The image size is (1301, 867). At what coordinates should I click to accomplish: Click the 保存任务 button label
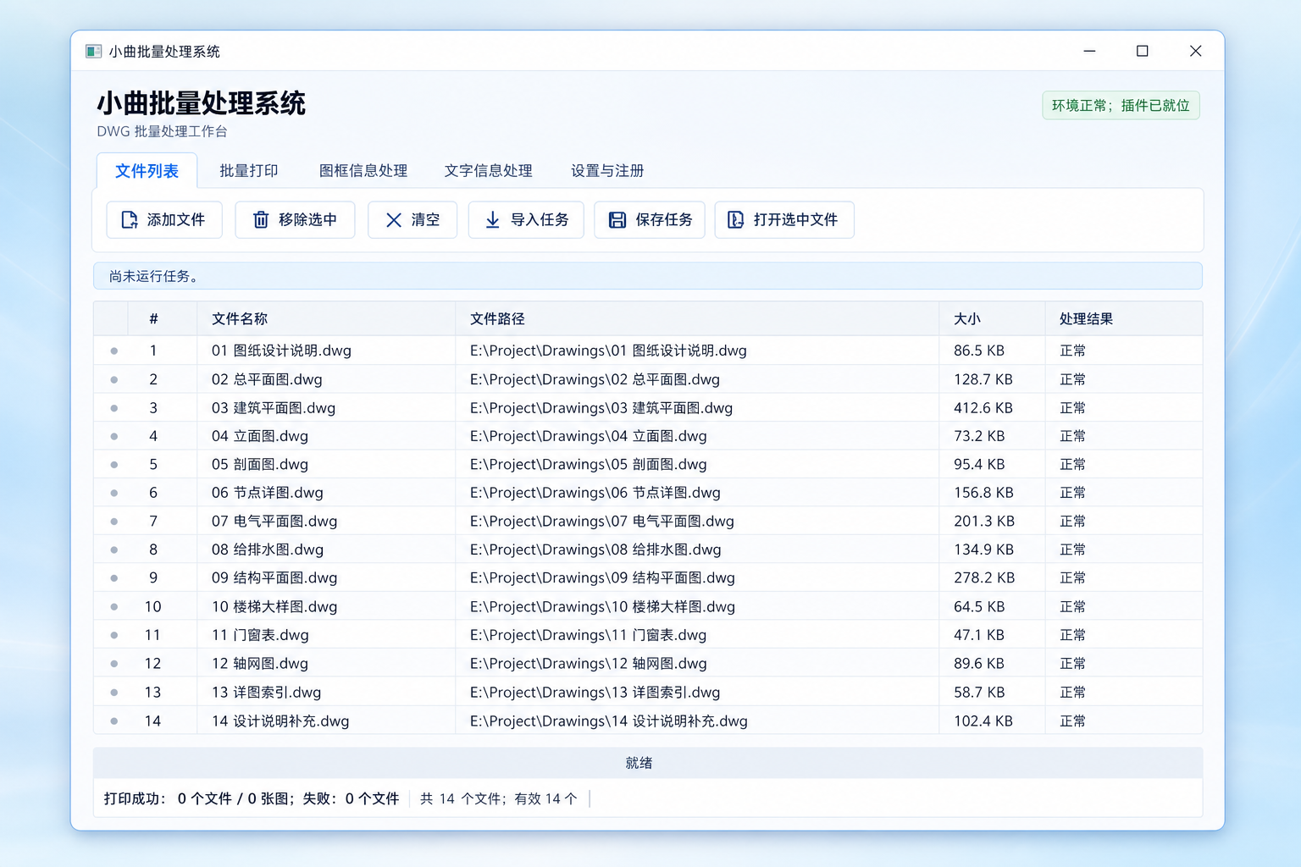point(664,220)
